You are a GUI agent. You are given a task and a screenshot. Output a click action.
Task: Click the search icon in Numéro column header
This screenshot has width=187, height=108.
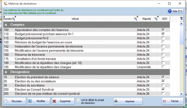click(13, 19)
